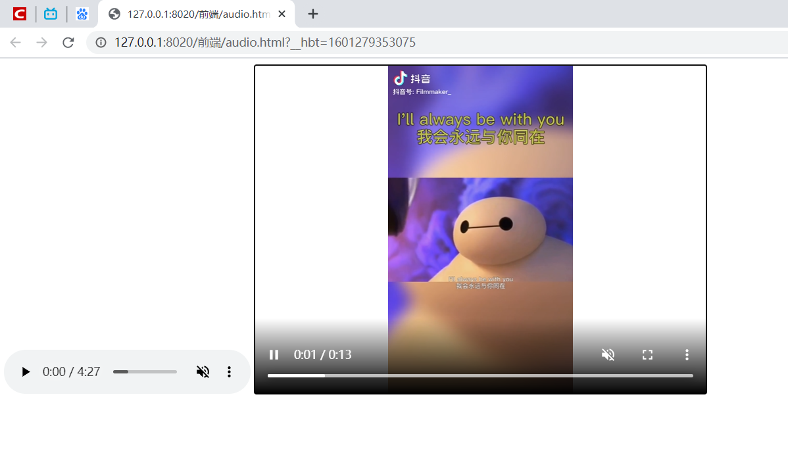Enter fullscreen mode on the video
788x453 pixels.
pyautogui.click(x=647, y=354)
